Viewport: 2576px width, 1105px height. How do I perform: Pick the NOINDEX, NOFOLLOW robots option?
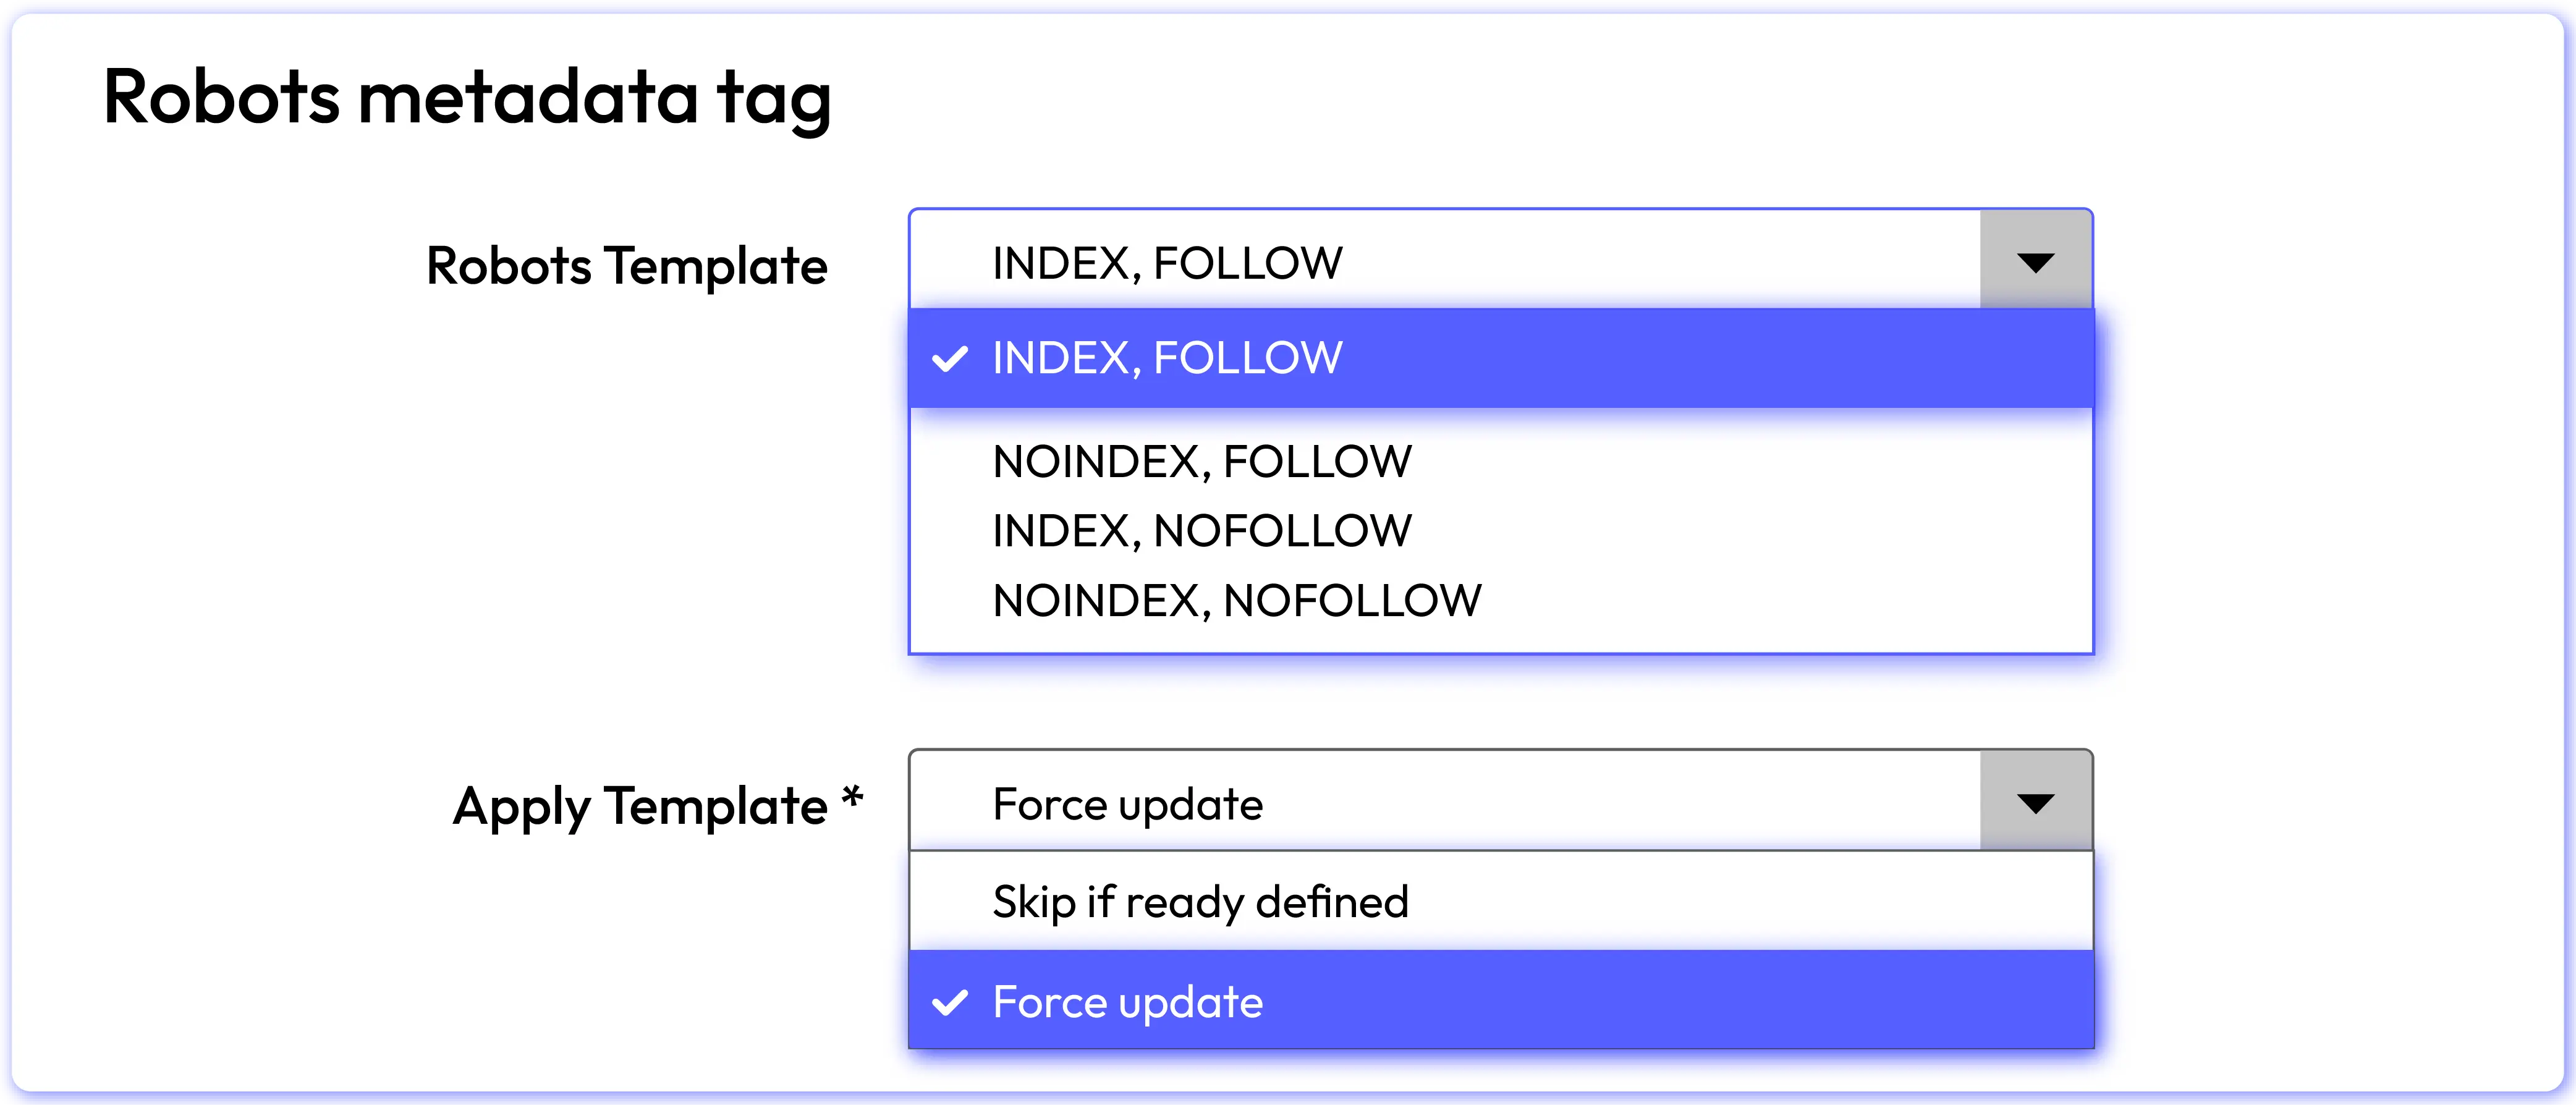[1236, 601]
